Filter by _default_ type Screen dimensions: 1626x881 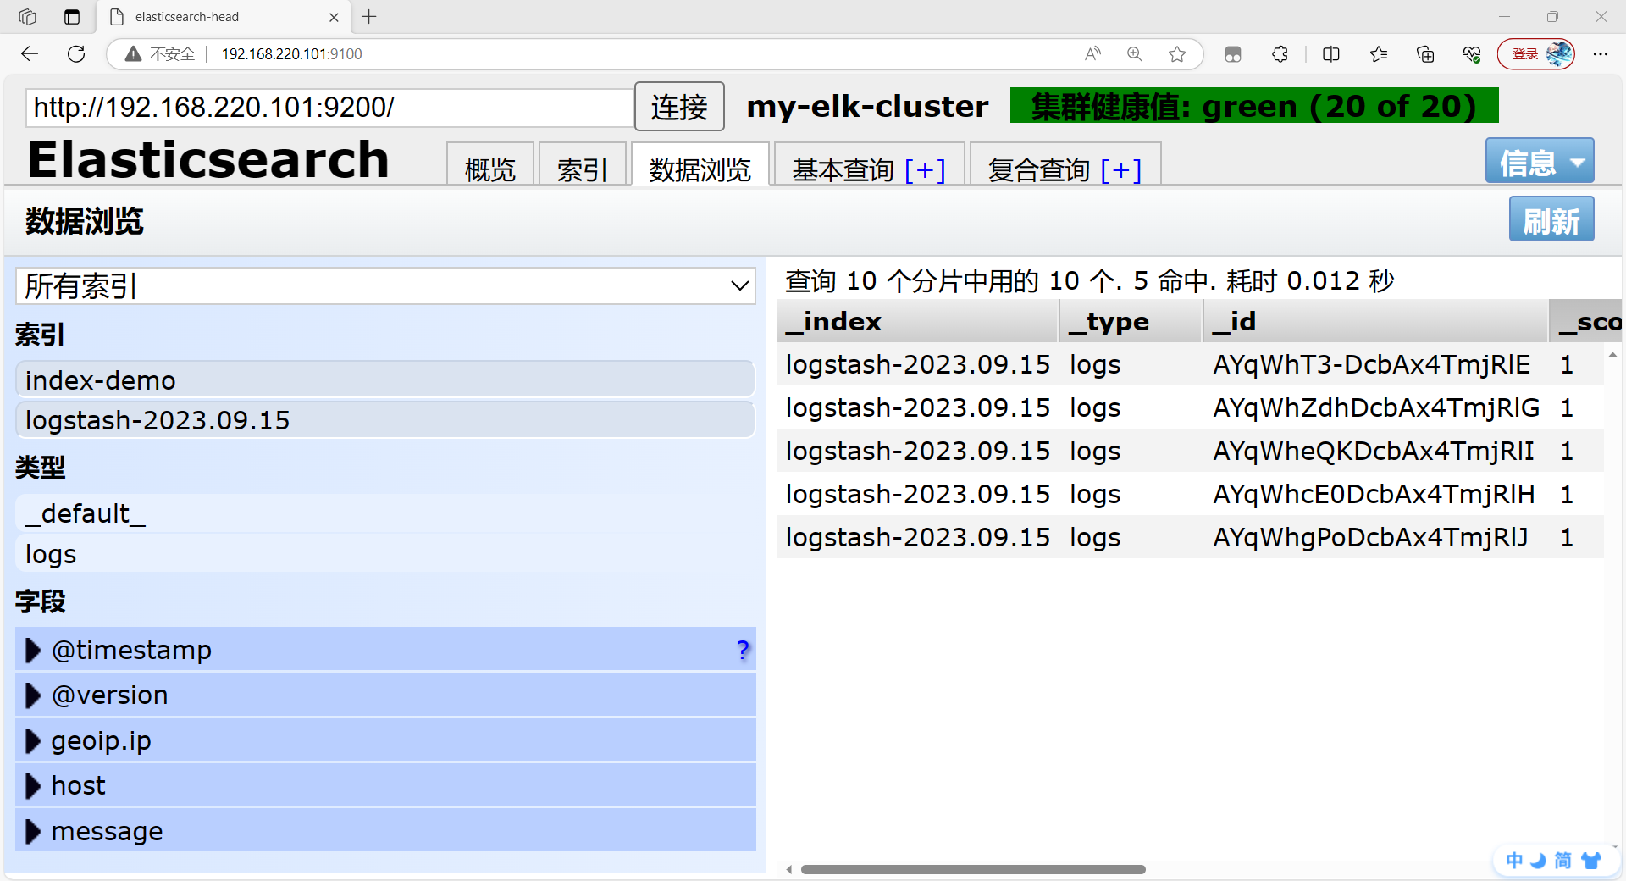click(385, 513)
